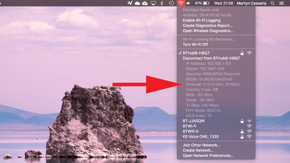Click the signal icon on the KS Voice ONE_1330 row
The height and width of the screenshot is (163, 290).
[249, 137]
